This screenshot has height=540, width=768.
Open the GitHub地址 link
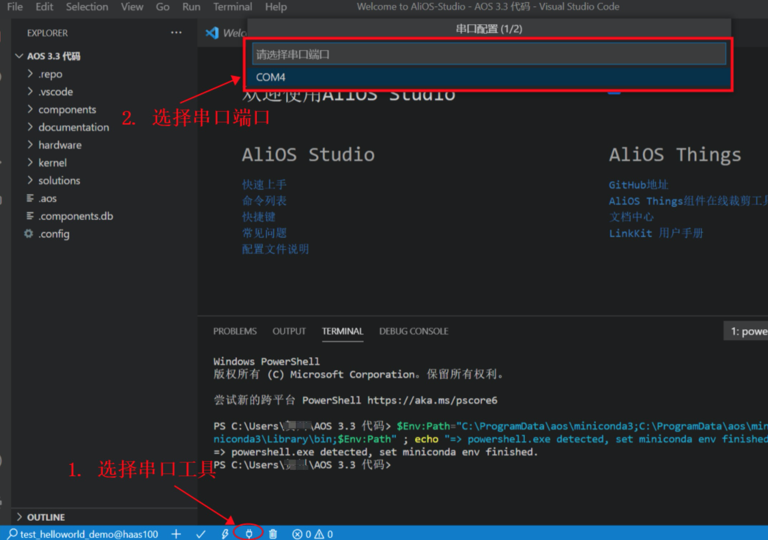(x=638, y=184)
